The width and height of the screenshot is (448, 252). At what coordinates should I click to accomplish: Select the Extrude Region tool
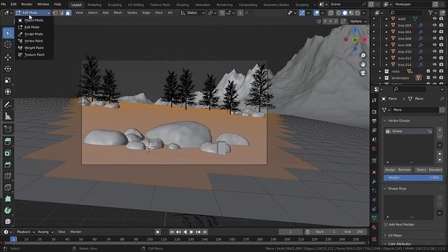click(x=8, y=141)
